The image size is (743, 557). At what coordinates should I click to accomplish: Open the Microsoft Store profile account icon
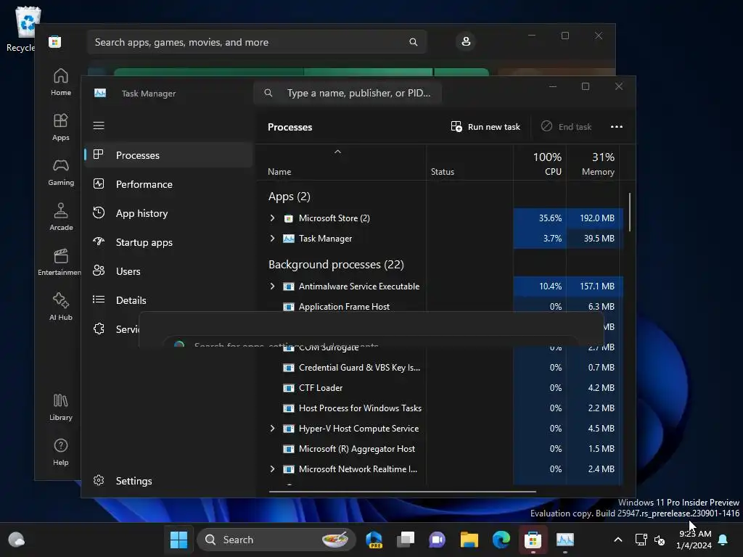tap(466, 41)
